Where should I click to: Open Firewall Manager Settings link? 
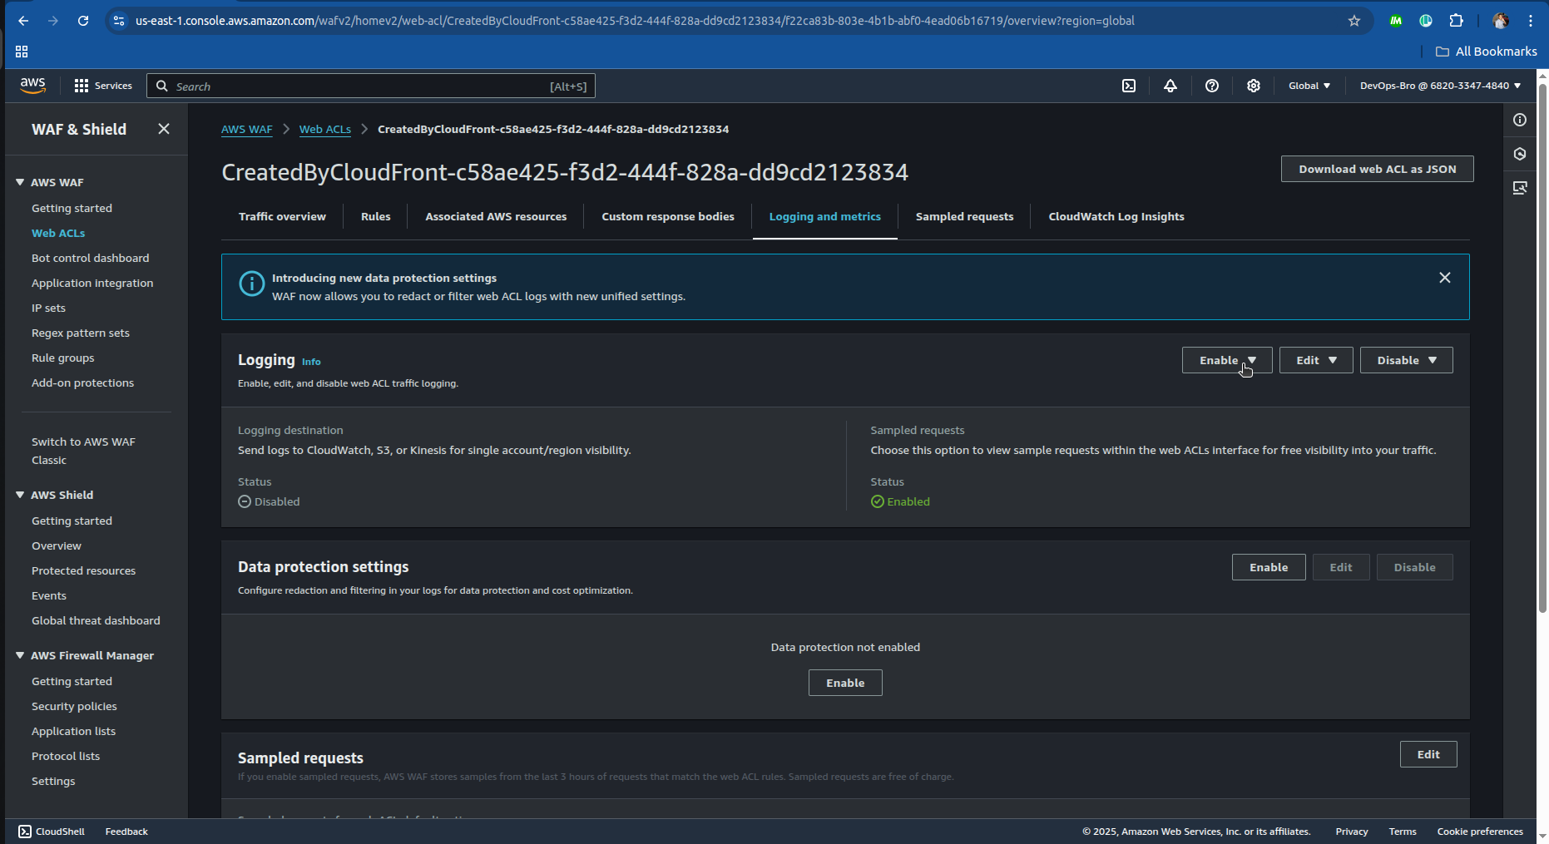click(53, 781)
